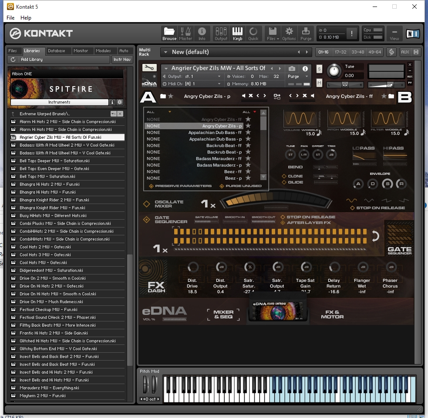
Task: Click the A bay folder icon
Action: click(163, 96)
